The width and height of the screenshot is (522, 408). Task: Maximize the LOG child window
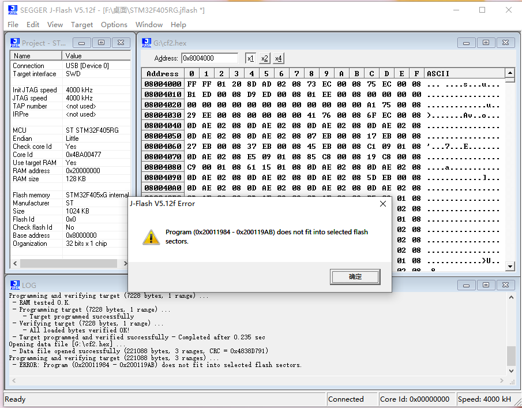pos(486,285)
